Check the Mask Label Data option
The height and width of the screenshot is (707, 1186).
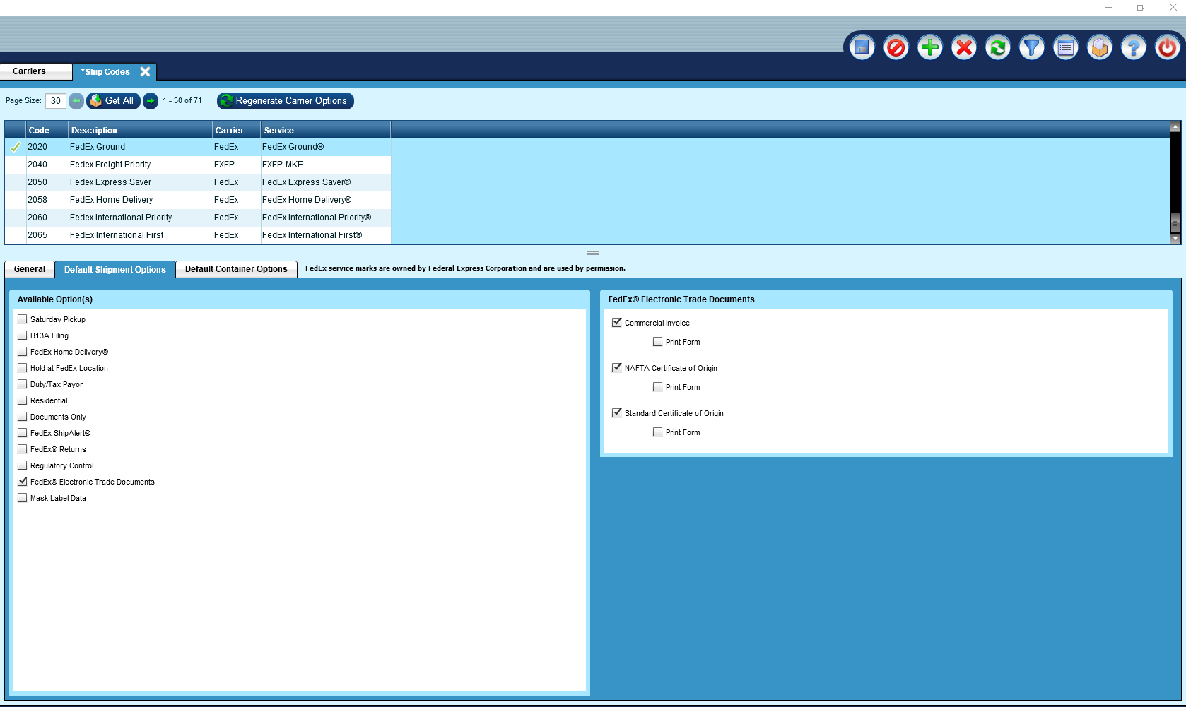(x=23, y=498)
